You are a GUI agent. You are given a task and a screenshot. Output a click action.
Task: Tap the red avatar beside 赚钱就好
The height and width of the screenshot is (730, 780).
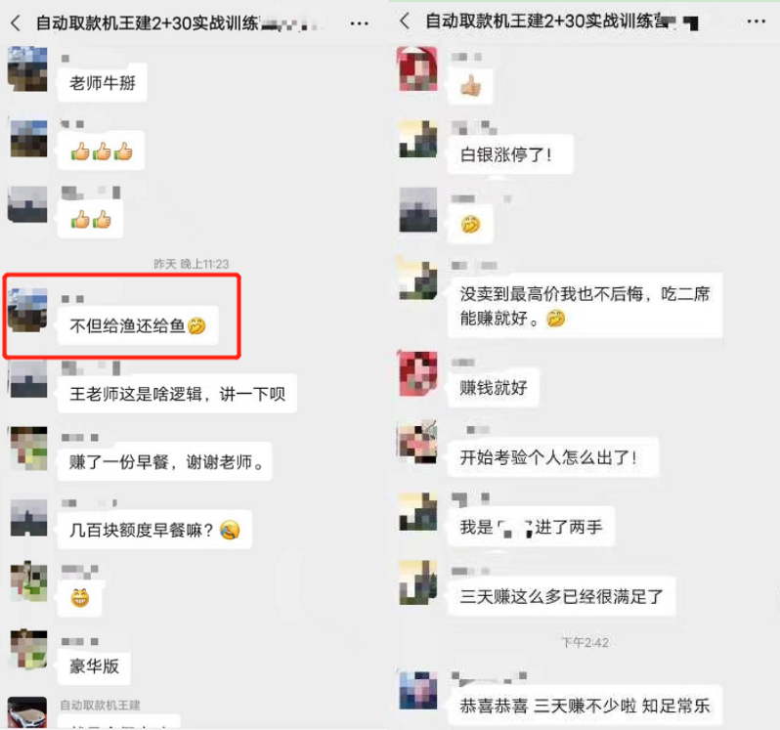pos(418,373)
